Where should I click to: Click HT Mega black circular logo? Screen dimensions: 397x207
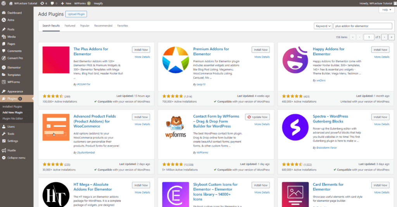pos(56,194)
